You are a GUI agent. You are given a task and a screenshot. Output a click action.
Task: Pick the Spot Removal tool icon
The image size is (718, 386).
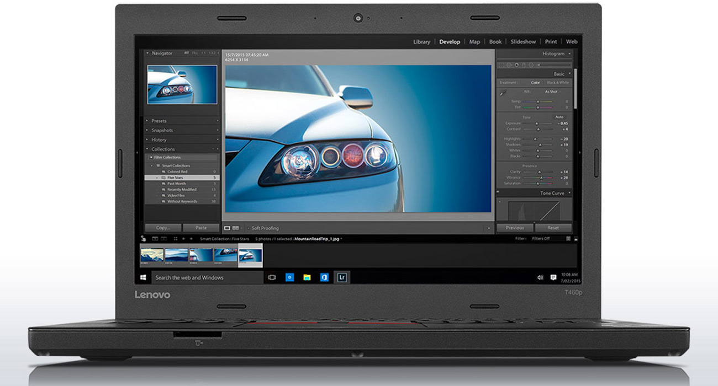pos(509,65)
